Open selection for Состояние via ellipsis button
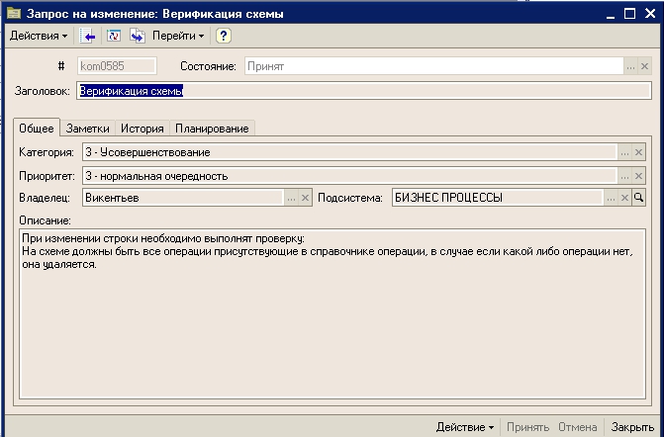The image size is (664, 437). 630,67
